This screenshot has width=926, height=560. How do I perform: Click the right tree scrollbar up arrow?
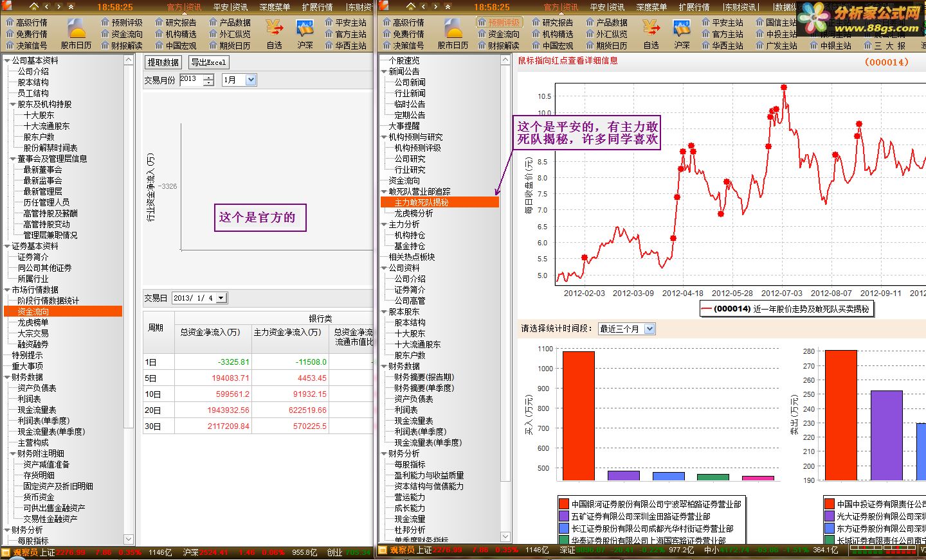pos(505,60)
